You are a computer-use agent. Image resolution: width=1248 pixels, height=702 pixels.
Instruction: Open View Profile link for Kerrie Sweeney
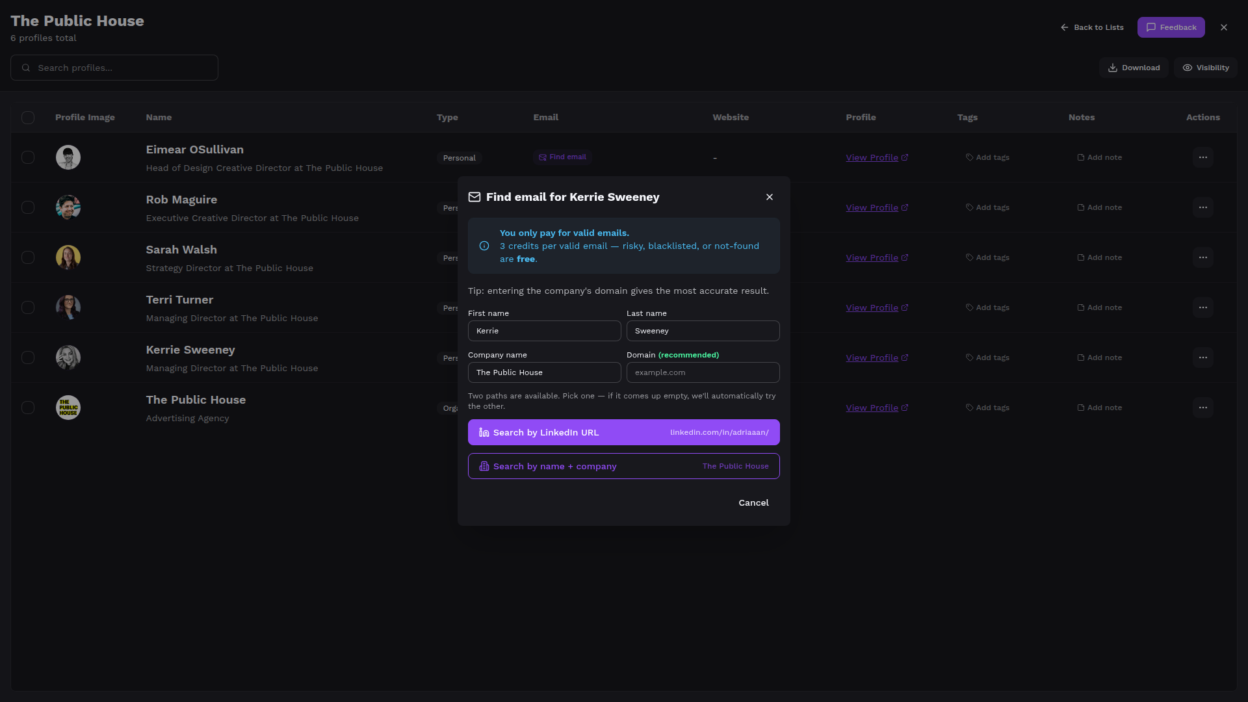coord(877,357)
